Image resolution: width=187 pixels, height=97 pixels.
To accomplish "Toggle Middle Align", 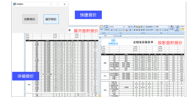I will (x=137, y=27).
